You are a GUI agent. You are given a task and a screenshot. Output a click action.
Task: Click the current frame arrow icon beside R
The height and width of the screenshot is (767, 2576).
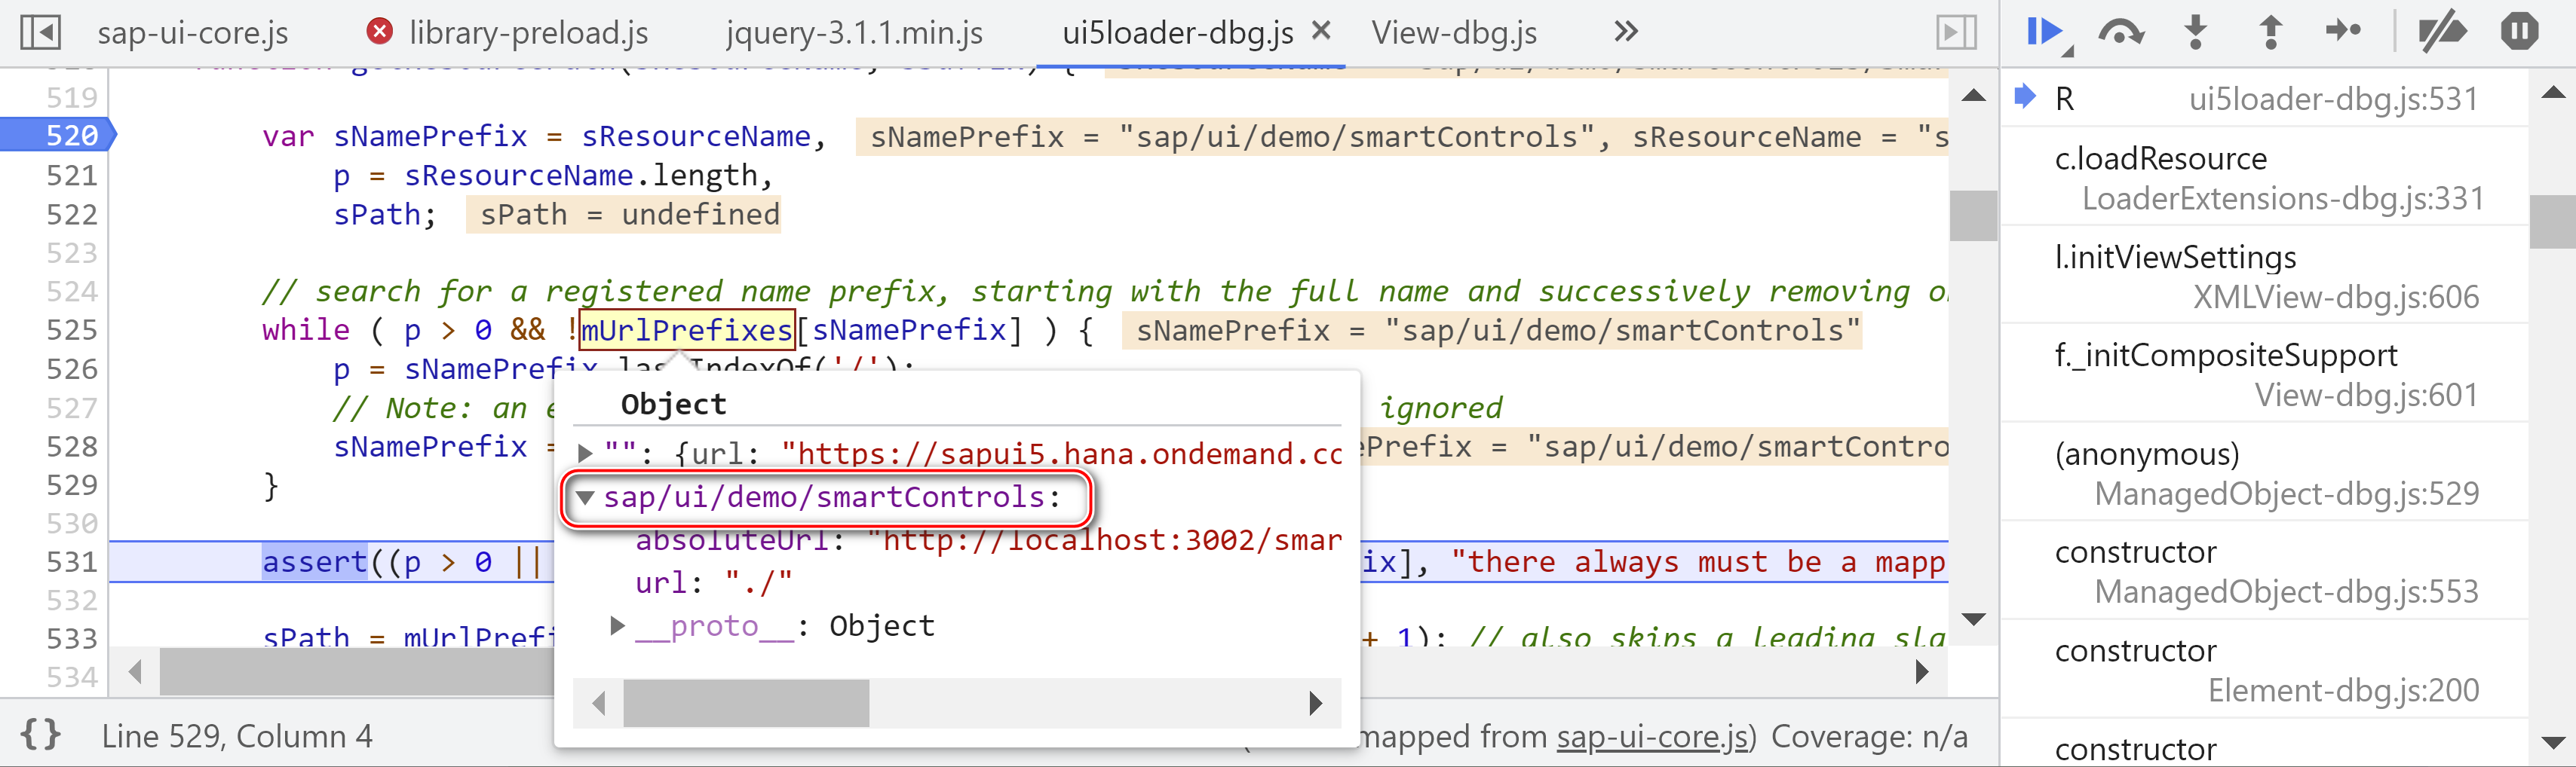2024,97
